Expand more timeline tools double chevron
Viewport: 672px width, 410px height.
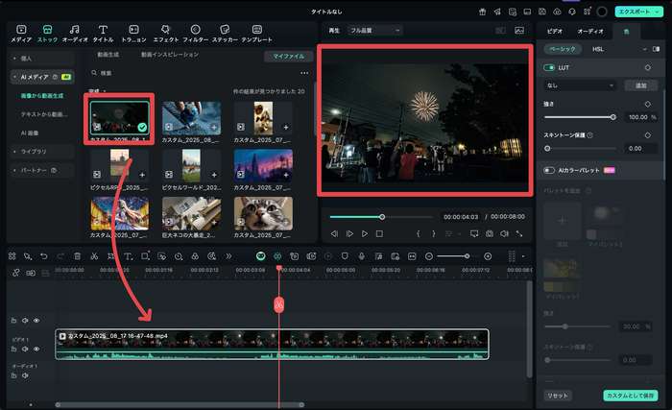(x=228, y=256)
